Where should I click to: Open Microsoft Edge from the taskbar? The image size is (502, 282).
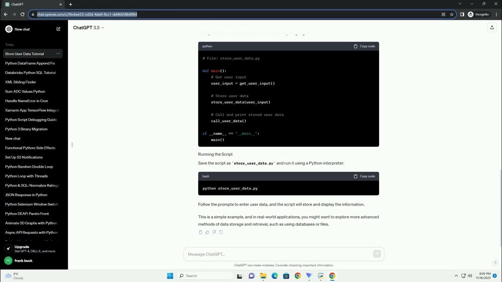275,276
